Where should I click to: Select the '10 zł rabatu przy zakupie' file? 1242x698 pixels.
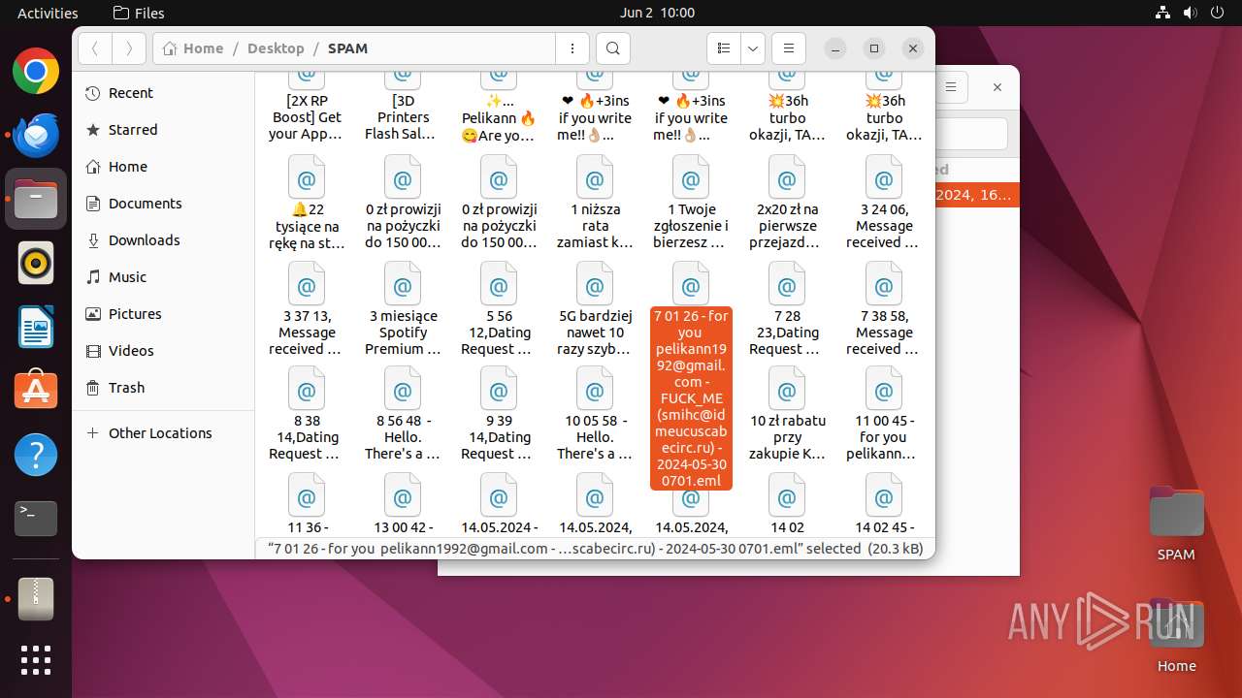click(787, 415)
